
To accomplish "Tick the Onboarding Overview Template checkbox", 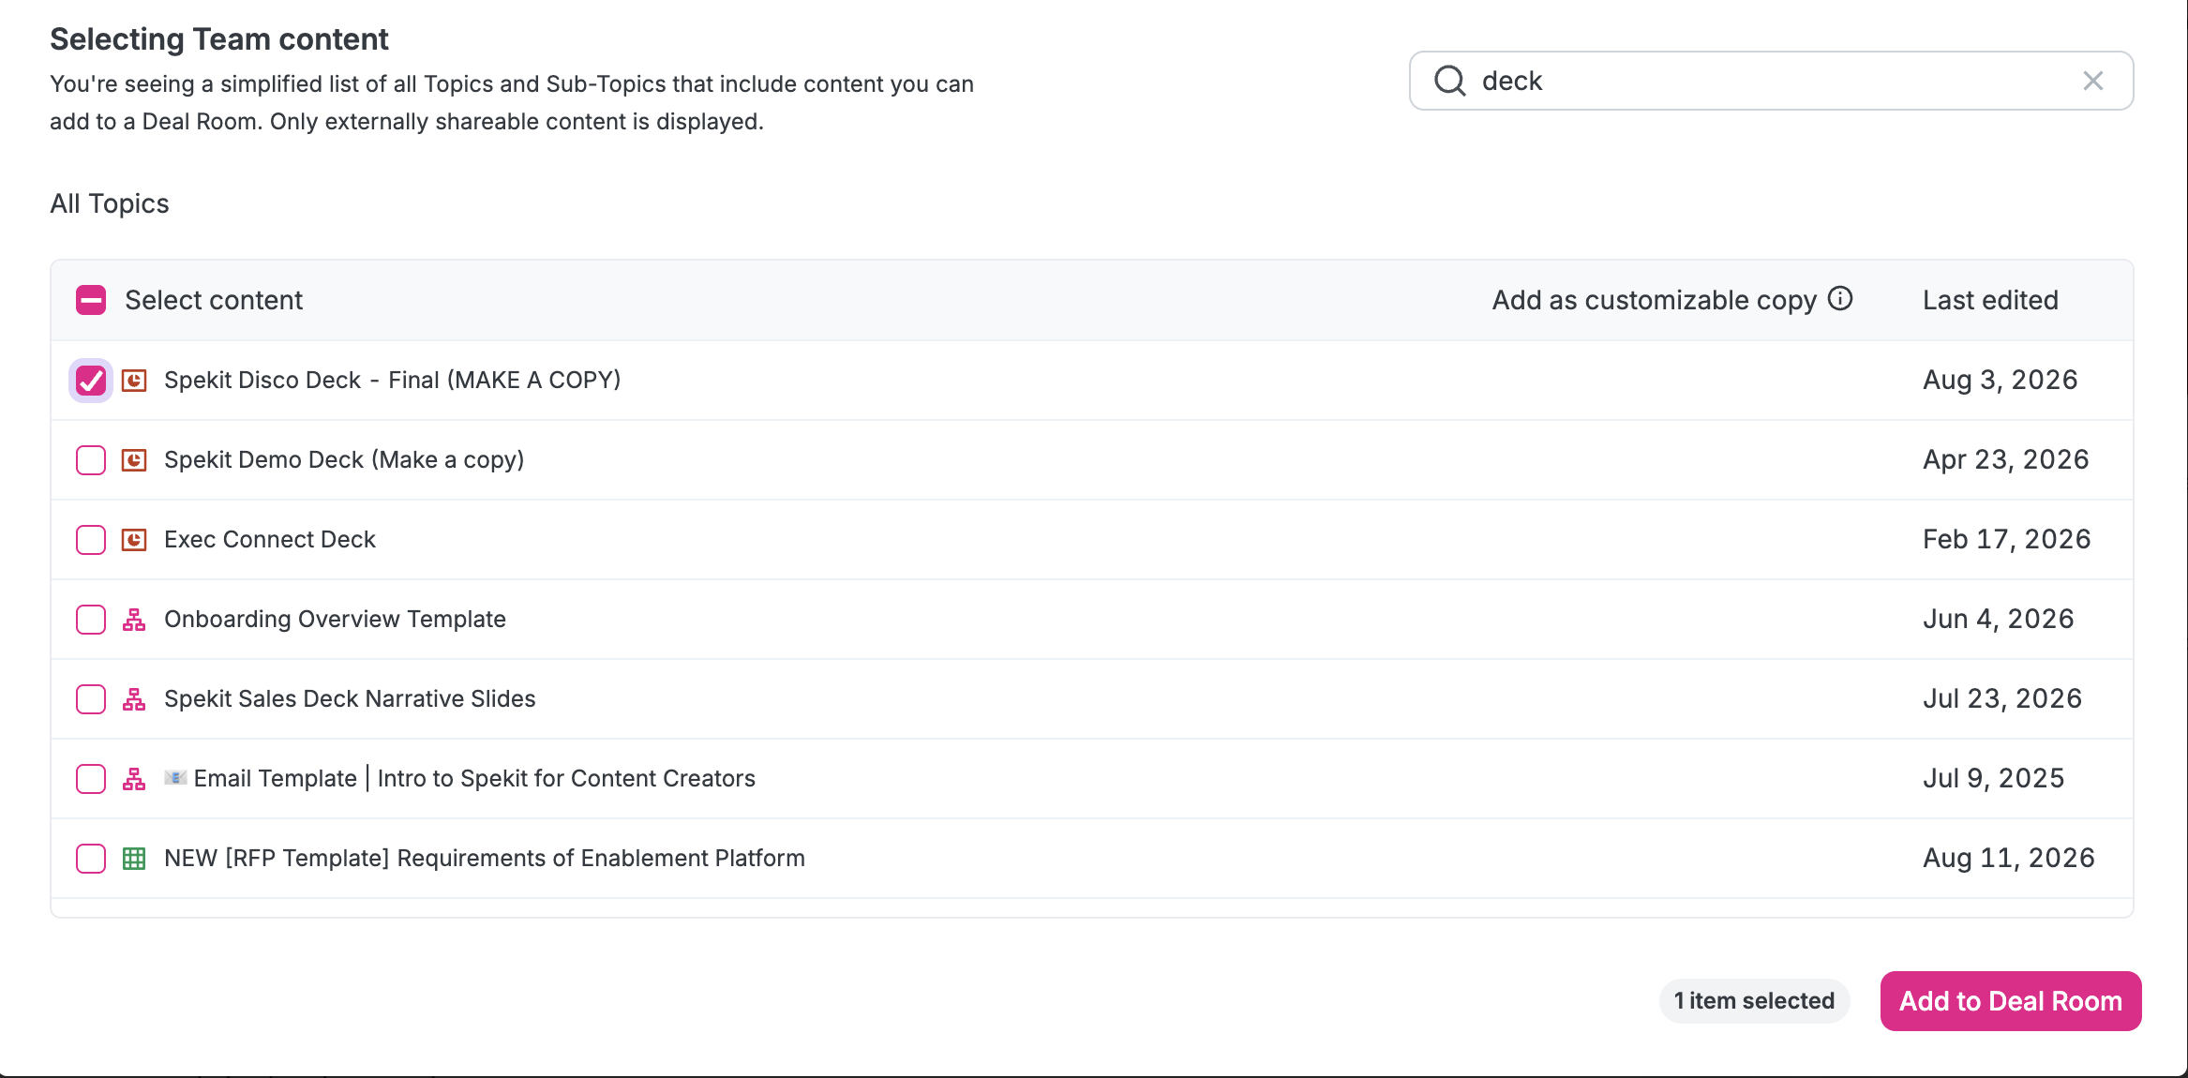I will (x=91, y=620).
